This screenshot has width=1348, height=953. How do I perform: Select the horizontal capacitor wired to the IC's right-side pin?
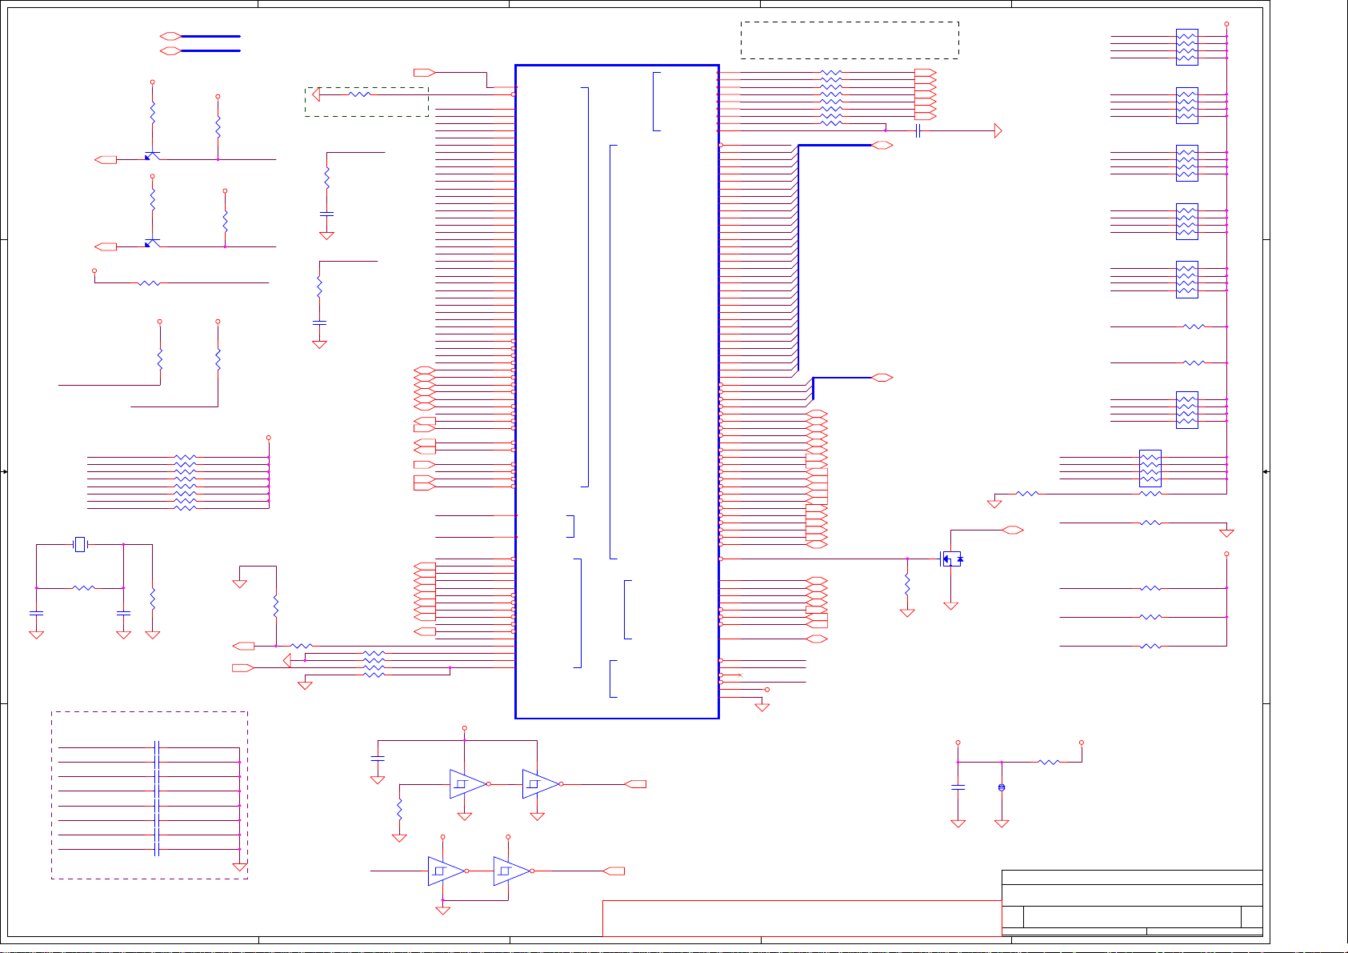pos(918,130)
